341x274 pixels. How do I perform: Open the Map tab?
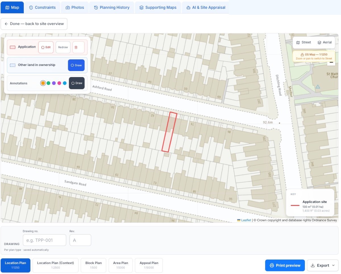click(12, 7)
